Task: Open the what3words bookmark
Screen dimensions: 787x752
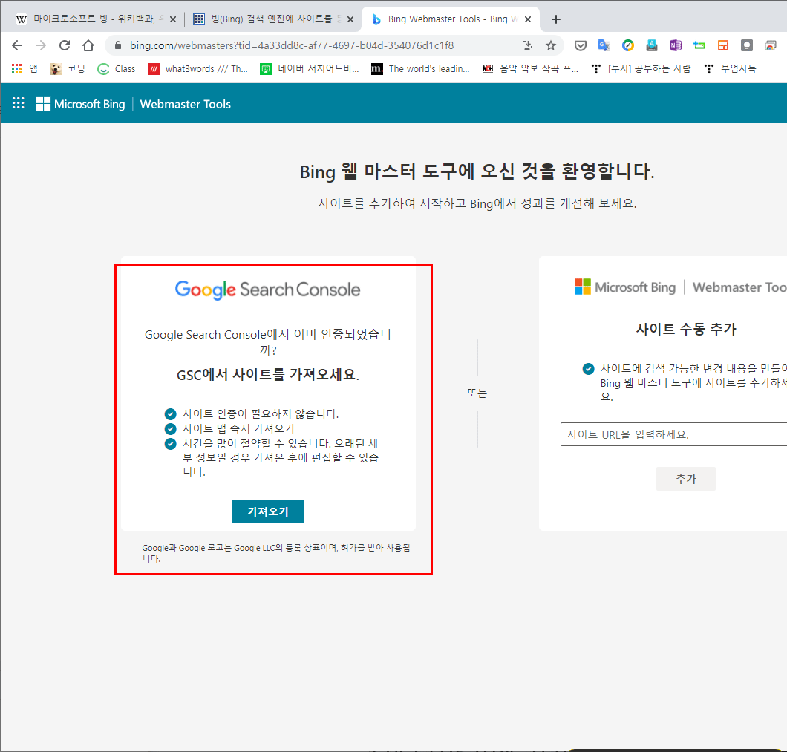Action: click(x=198, y=69)
